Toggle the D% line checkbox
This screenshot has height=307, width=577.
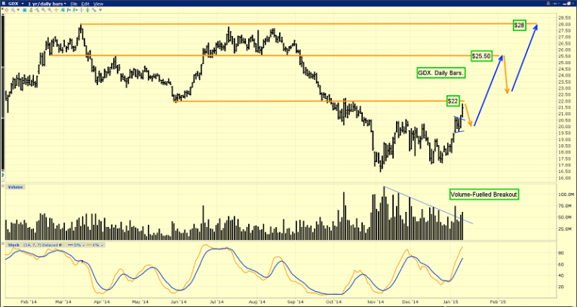pos(84,245)
